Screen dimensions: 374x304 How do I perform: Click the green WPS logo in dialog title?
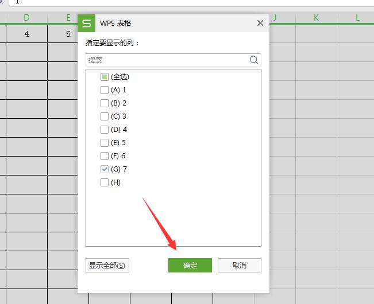pos(87,24)
